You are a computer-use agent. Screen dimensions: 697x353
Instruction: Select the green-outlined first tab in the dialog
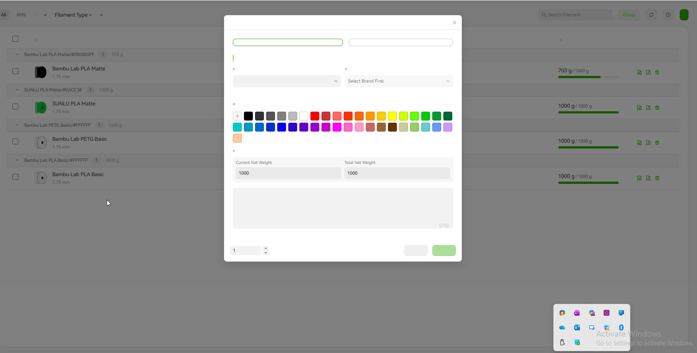click(288, 42)
